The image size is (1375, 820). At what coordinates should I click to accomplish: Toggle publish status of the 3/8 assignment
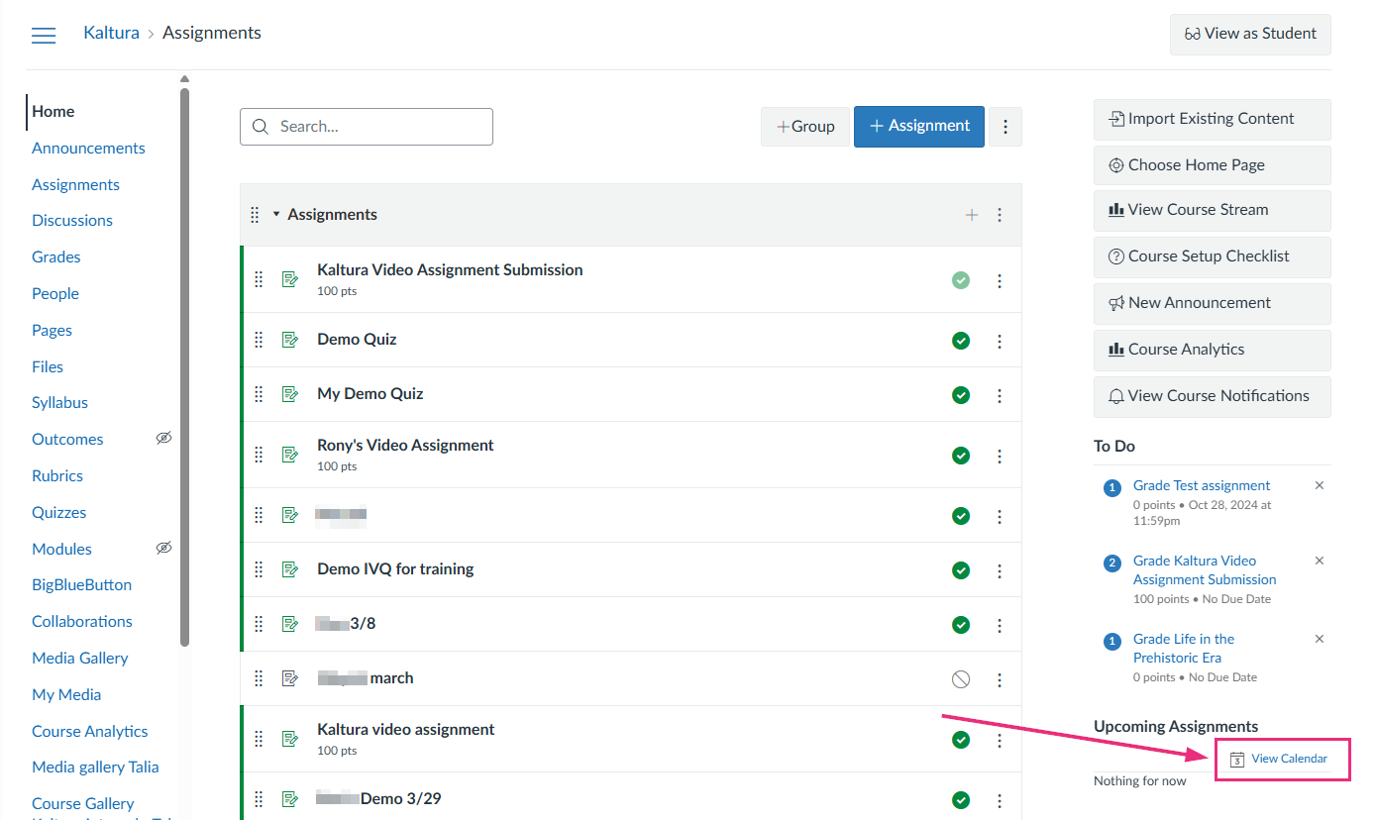960,625
